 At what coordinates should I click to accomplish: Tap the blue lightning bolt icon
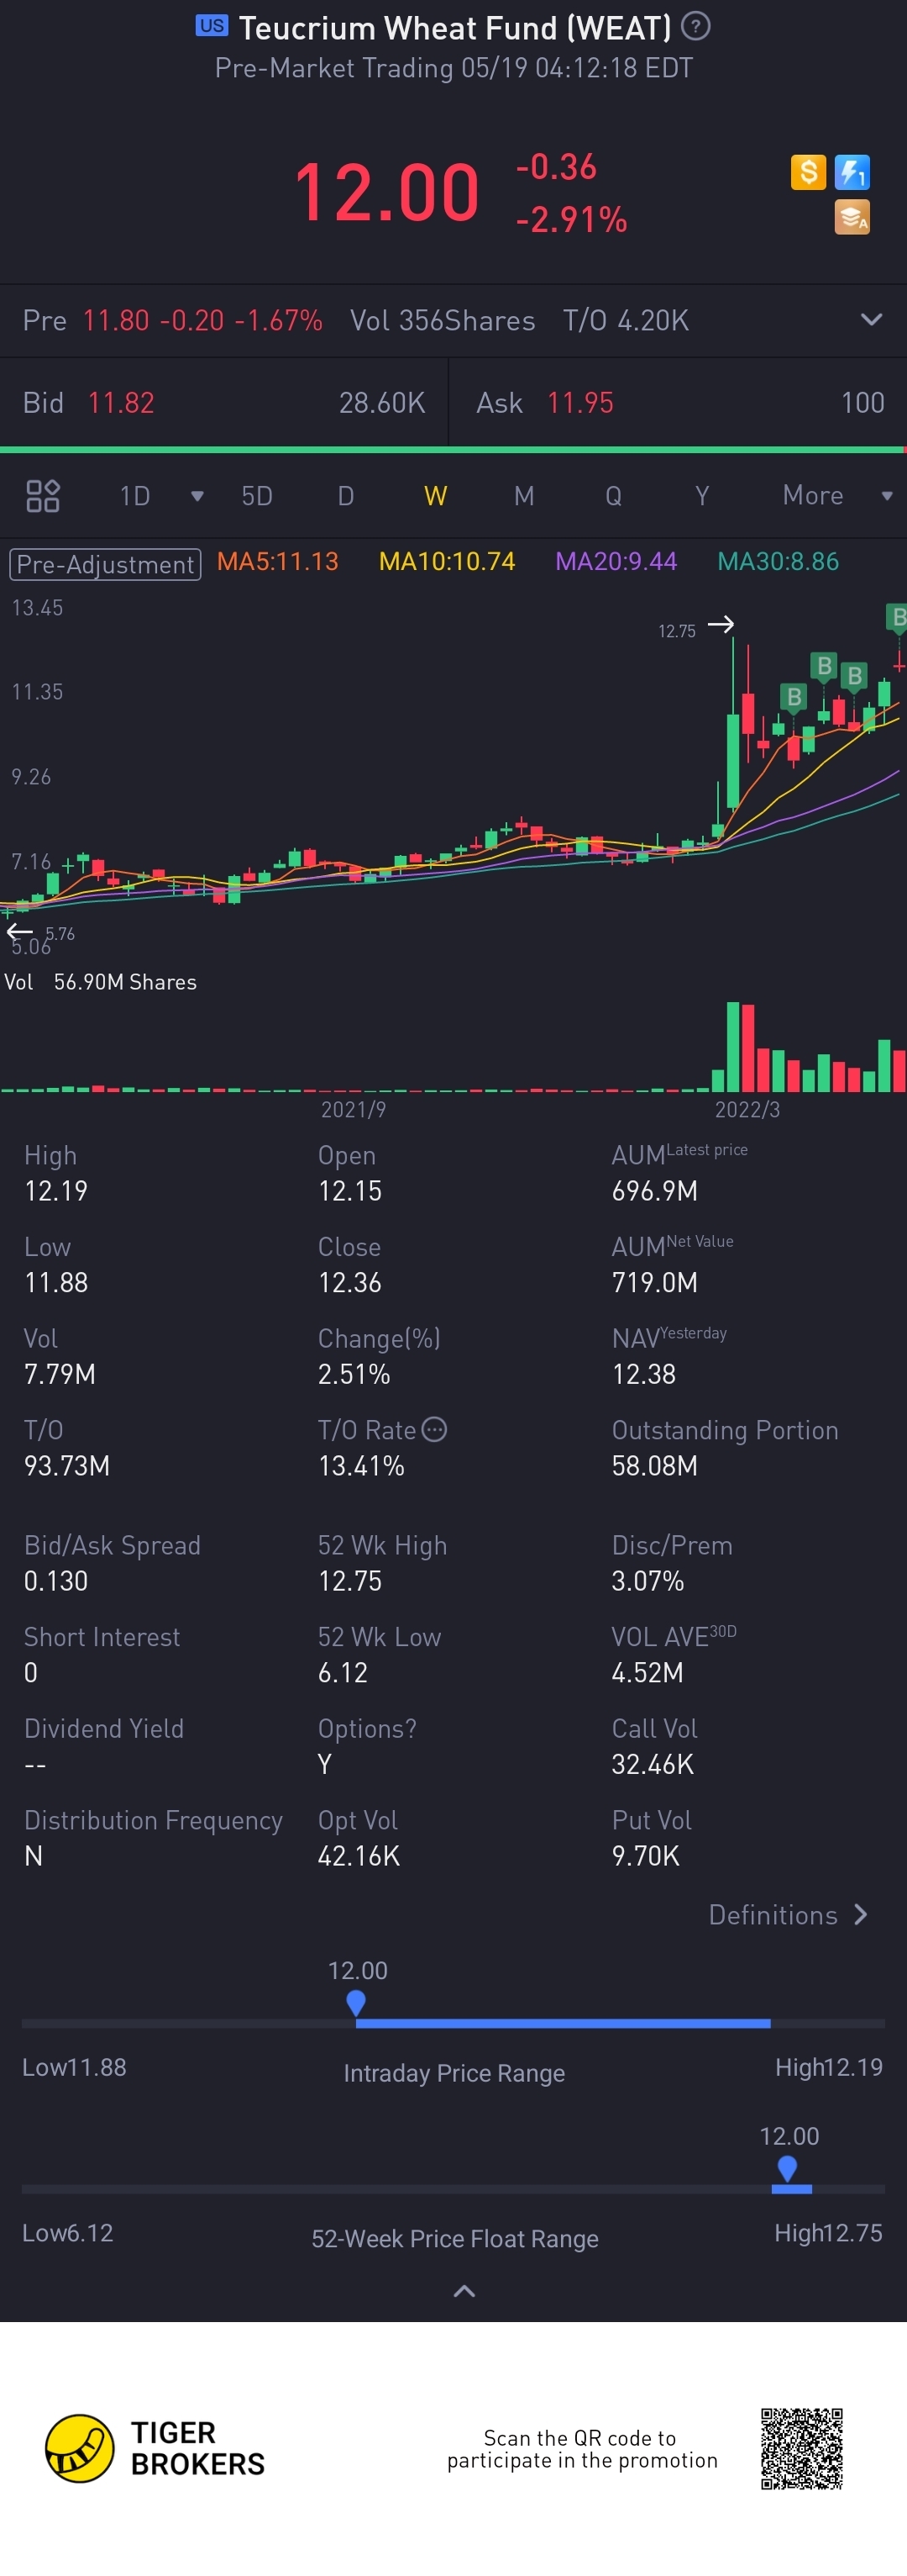pos(852,172)
